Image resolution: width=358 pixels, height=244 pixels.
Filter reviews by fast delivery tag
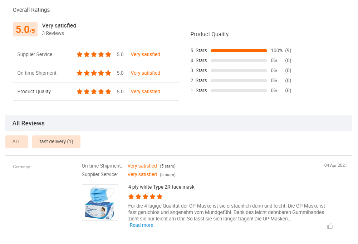pyautogui.click(x=56, y=141)
